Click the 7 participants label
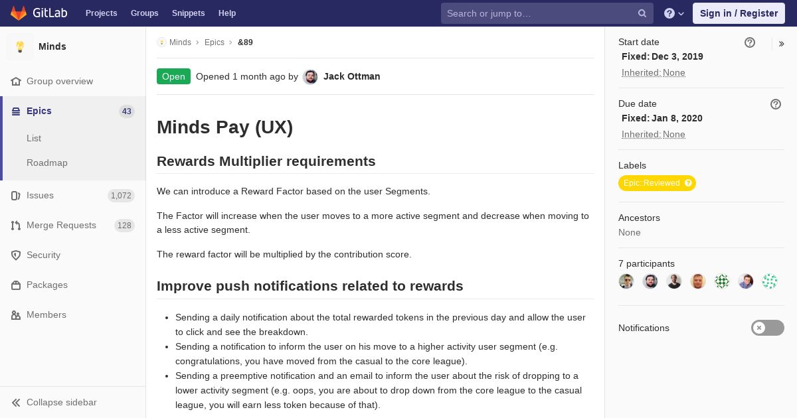Screen dimensions: 797x418 [x=646, y=264]
